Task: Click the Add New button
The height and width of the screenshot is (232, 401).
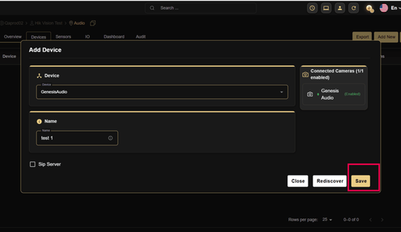Action: pos(386,37)
